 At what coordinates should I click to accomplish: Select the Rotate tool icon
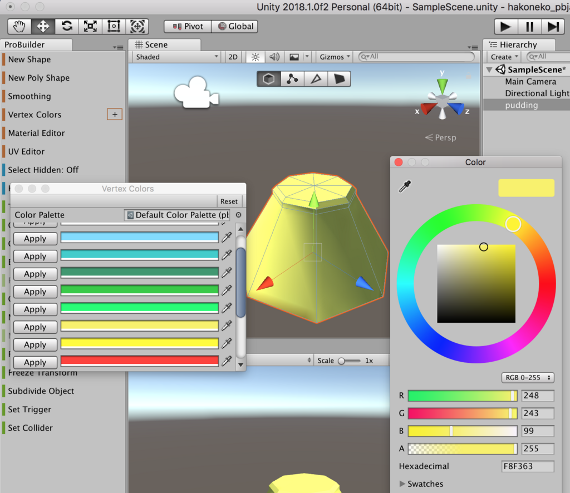coord(67,27)
